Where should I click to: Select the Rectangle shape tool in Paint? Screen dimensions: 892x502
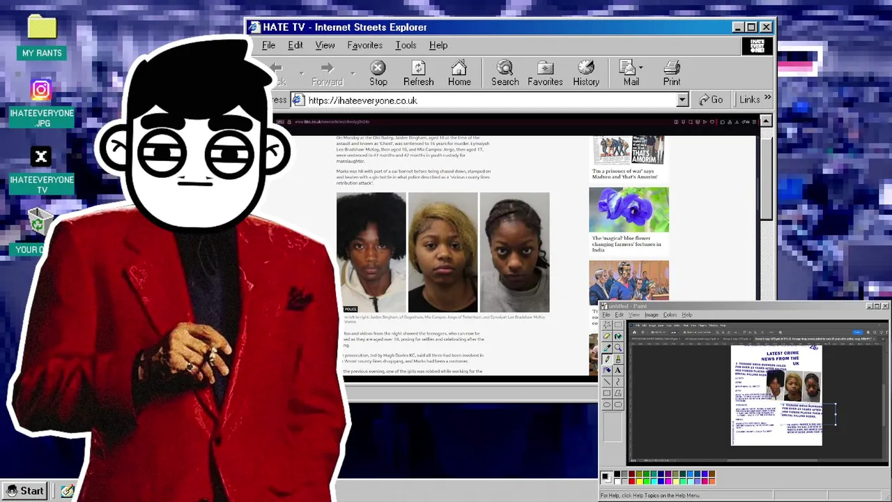tap(606, 393)
